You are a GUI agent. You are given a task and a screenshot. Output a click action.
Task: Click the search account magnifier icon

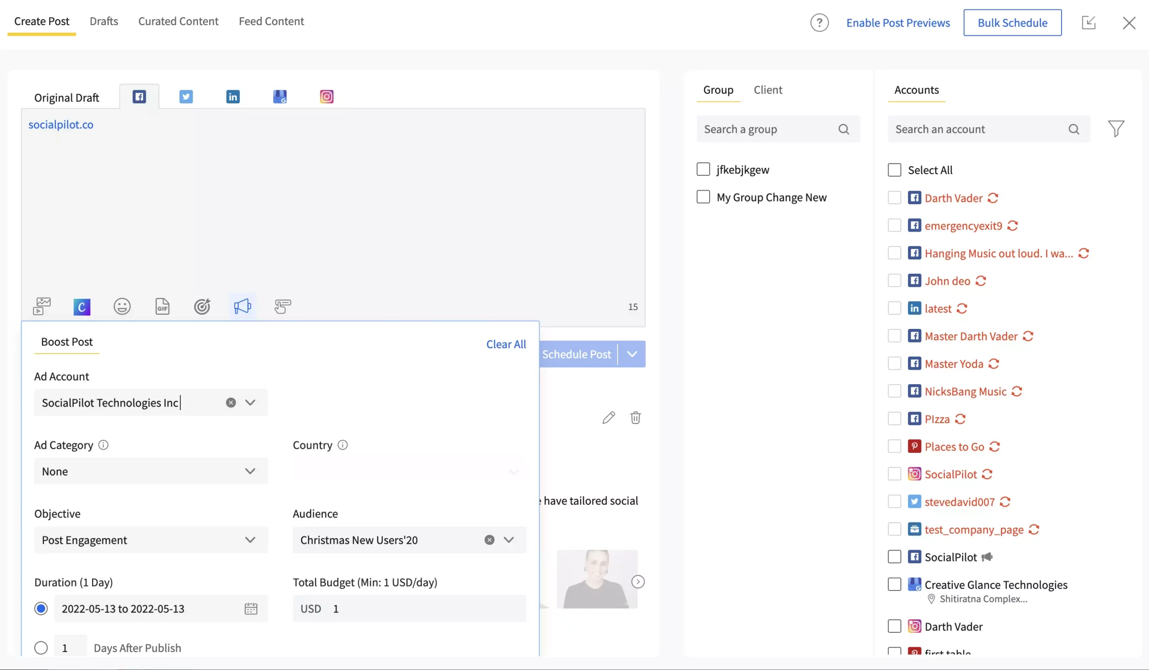[x=1074, y=129]
